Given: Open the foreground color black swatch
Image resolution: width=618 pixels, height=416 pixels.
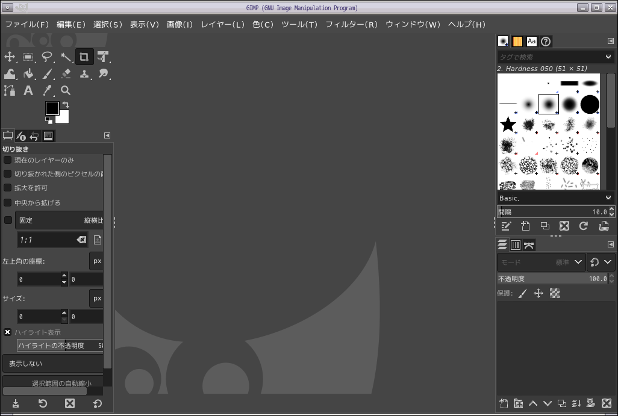Looking at the screenshot, I should point(52,108).
